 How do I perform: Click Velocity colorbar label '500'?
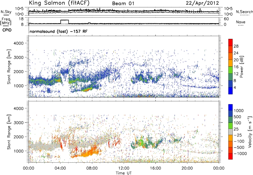(x=238, y=117)
